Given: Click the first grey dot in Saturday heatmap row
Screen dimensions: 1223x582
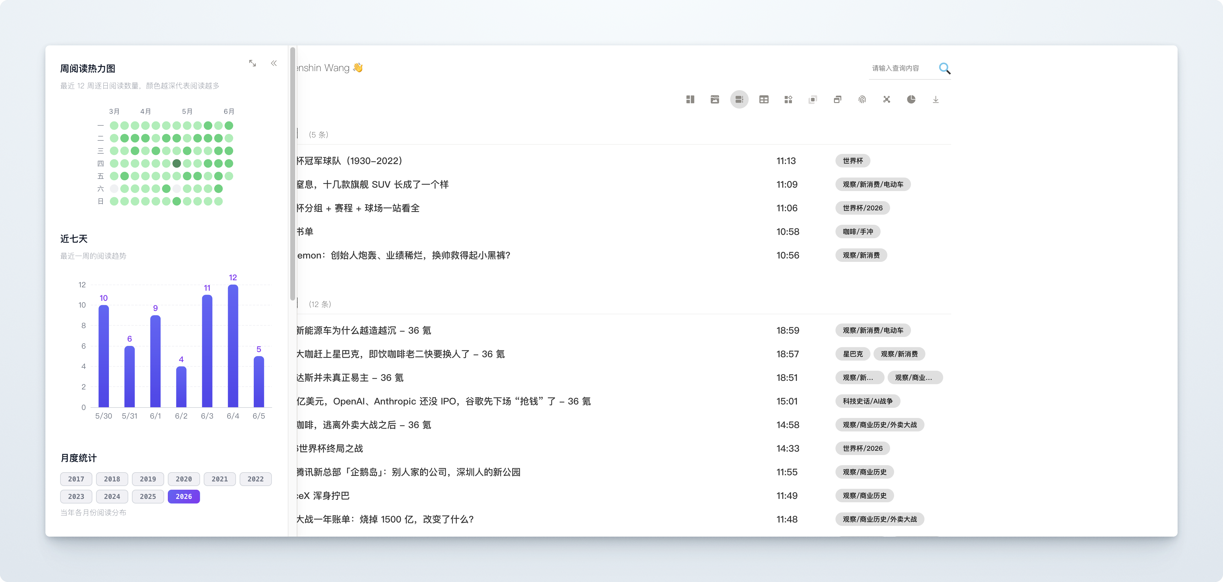Looking at the screenshot, I should coord(114,189).
